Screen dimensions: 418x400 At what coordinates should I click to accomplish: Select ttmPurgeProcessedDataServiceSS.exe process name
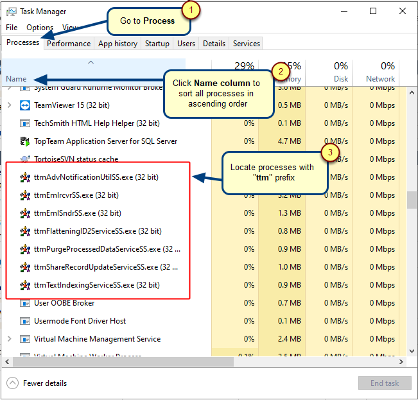(x=107, y=249)
